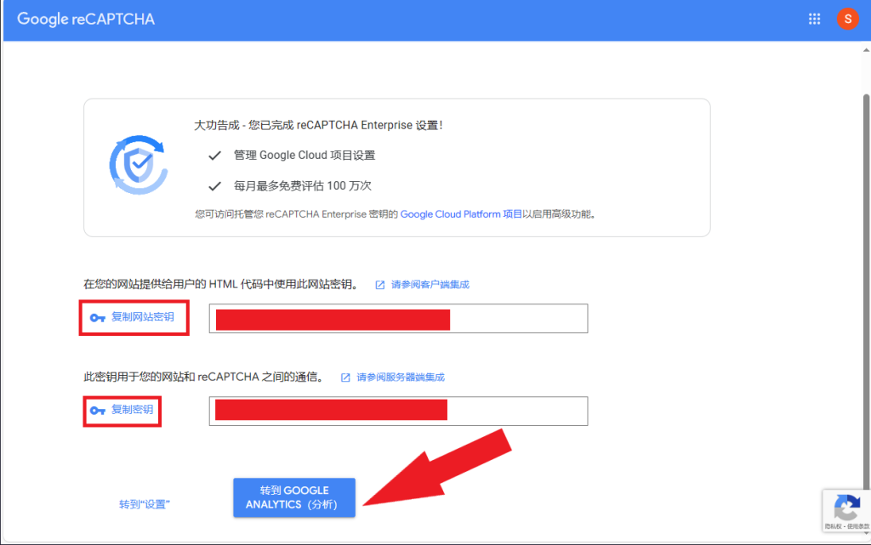Click the secret key text field
Image resolution: width=871 pixels, height=545 pixels.
click(398, 412)
